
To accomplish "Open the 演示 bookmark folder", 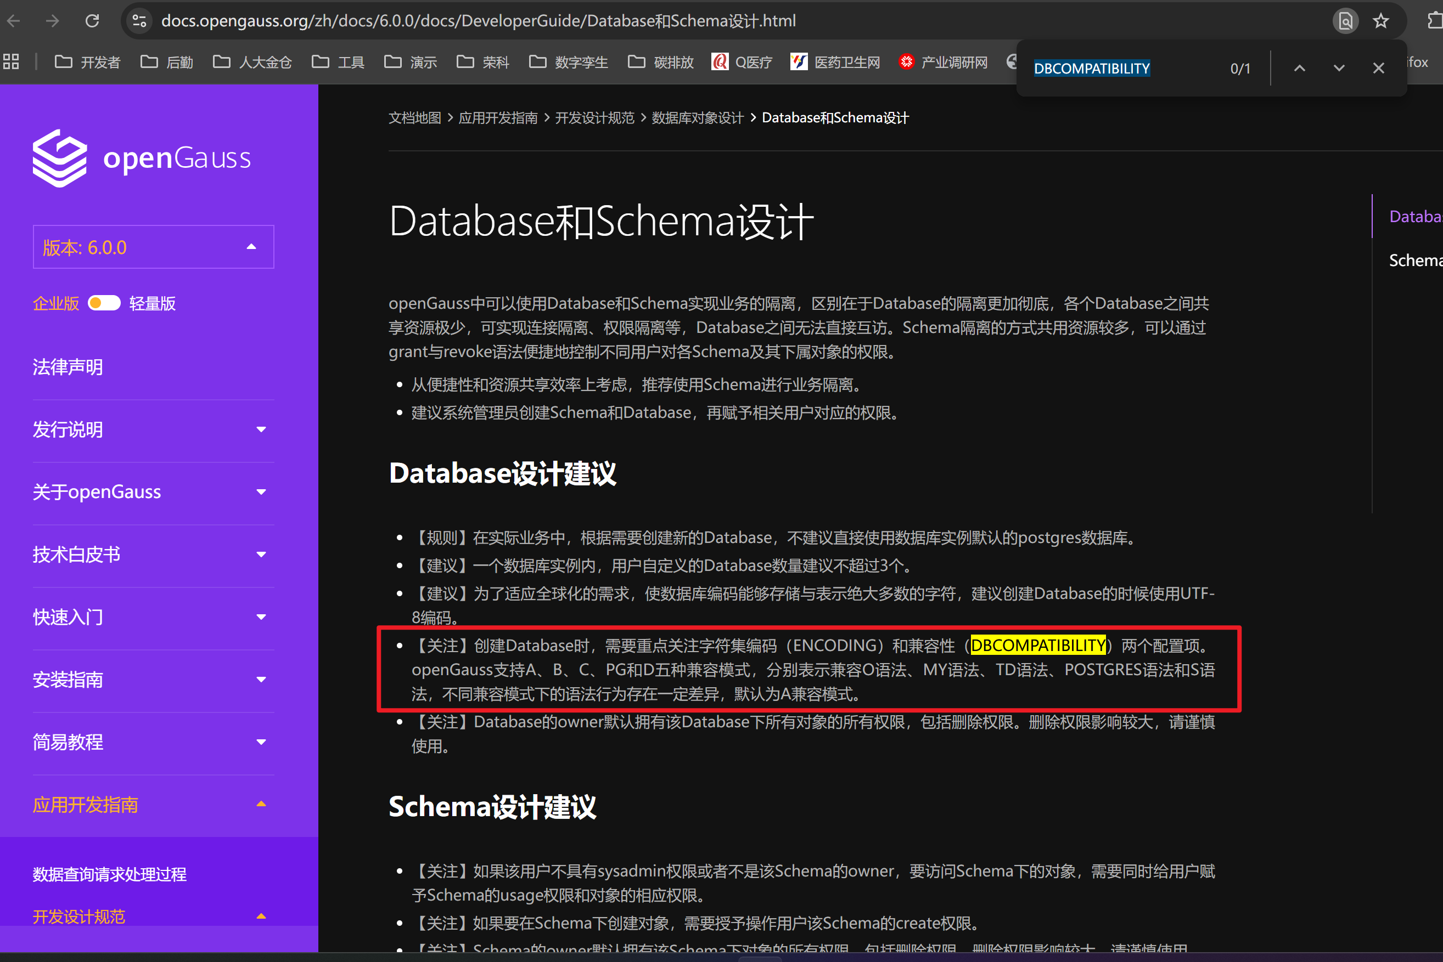I will [410, 62].
